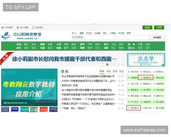The image size is (171, 137).
Task: Open 21 移动办公 in the platform grid
Action: [x=146, y=72]
